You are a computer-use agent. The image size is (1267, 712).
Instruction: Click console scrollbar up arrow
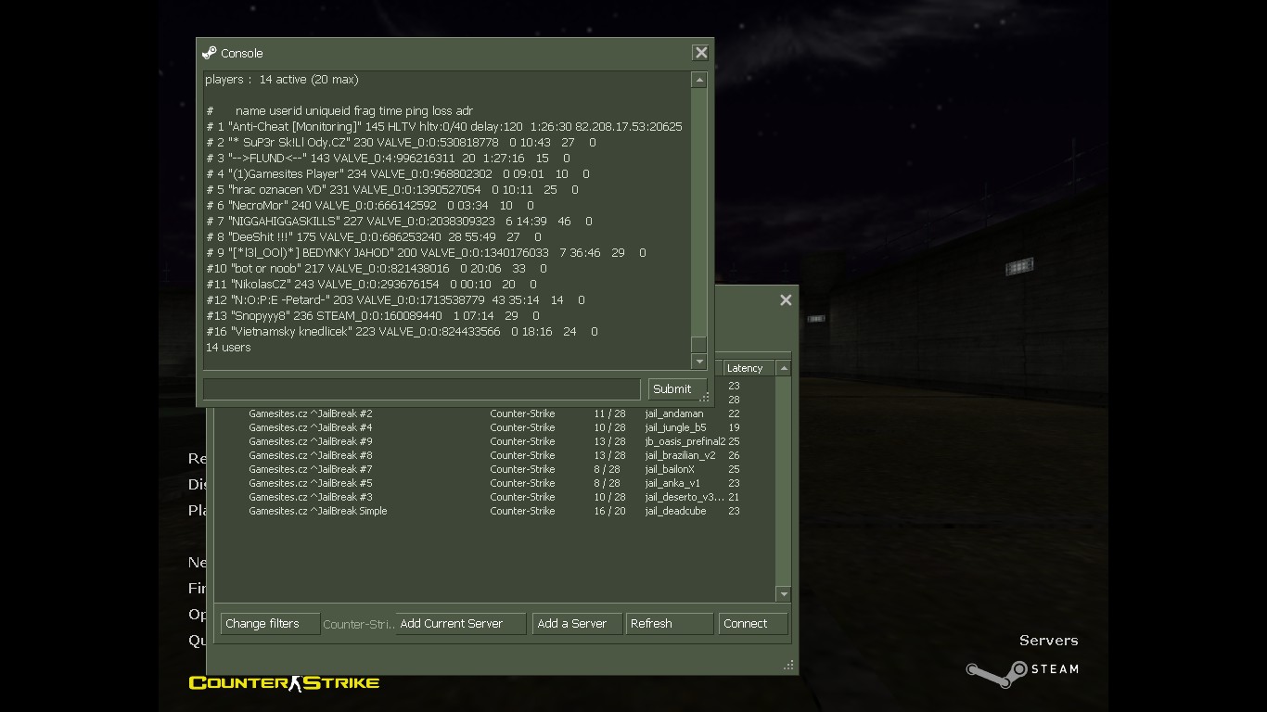pyautogui.click(x=699, y=81)
